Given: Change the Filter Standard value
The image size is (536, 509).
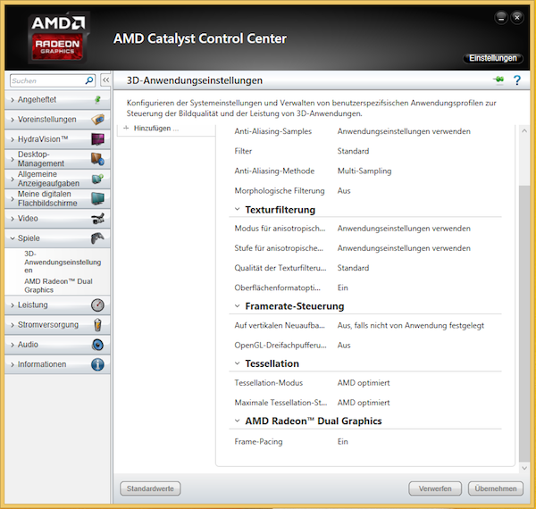Looking at the screenshot, I should tap(353, 151).
